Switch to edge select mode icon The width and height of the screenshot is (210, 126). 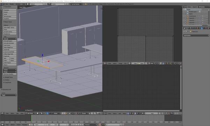64,114
